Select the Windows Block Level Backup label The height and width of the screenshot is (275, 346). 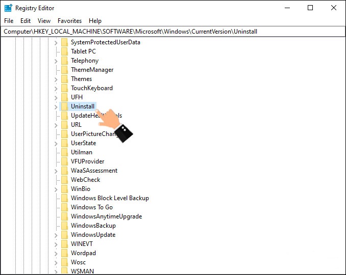[x=110, y=198]
